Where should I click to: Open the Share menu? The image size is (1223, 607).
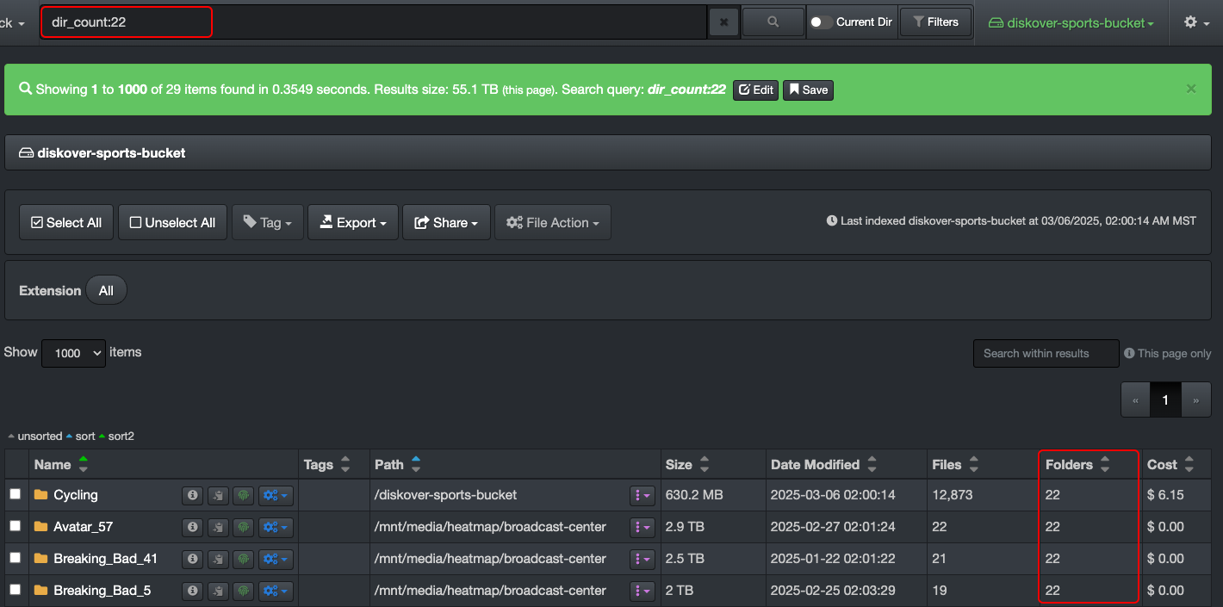tap(446, 222)
